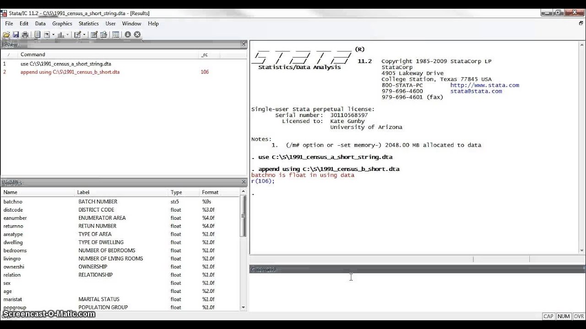586x329 pixels.
Task: Click the stata@stata.com email link
Action: 476,91
